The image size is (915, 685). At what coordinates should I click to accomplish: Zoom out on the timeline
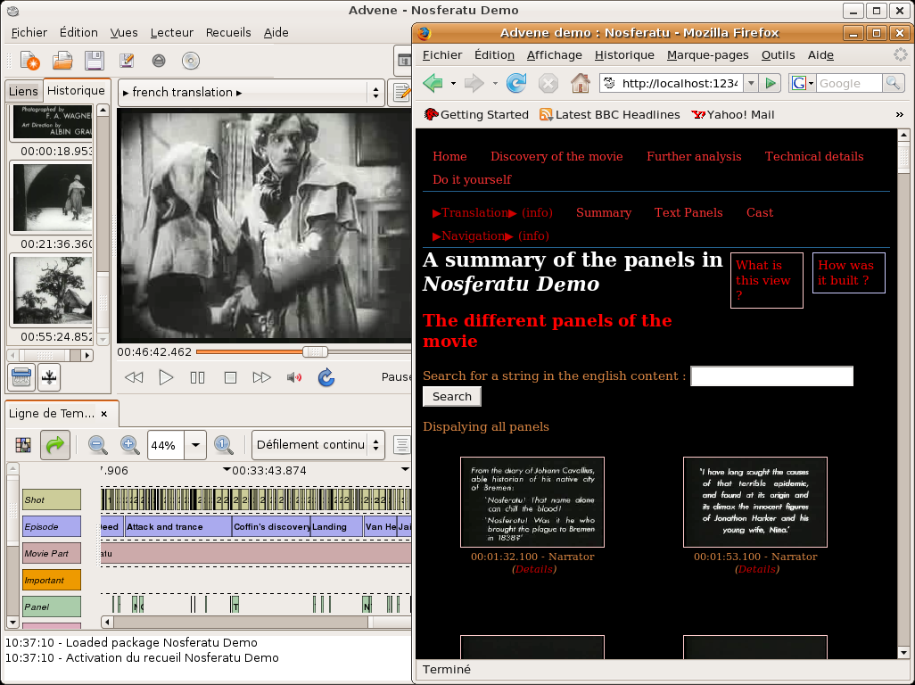click(x=98, y=445)
